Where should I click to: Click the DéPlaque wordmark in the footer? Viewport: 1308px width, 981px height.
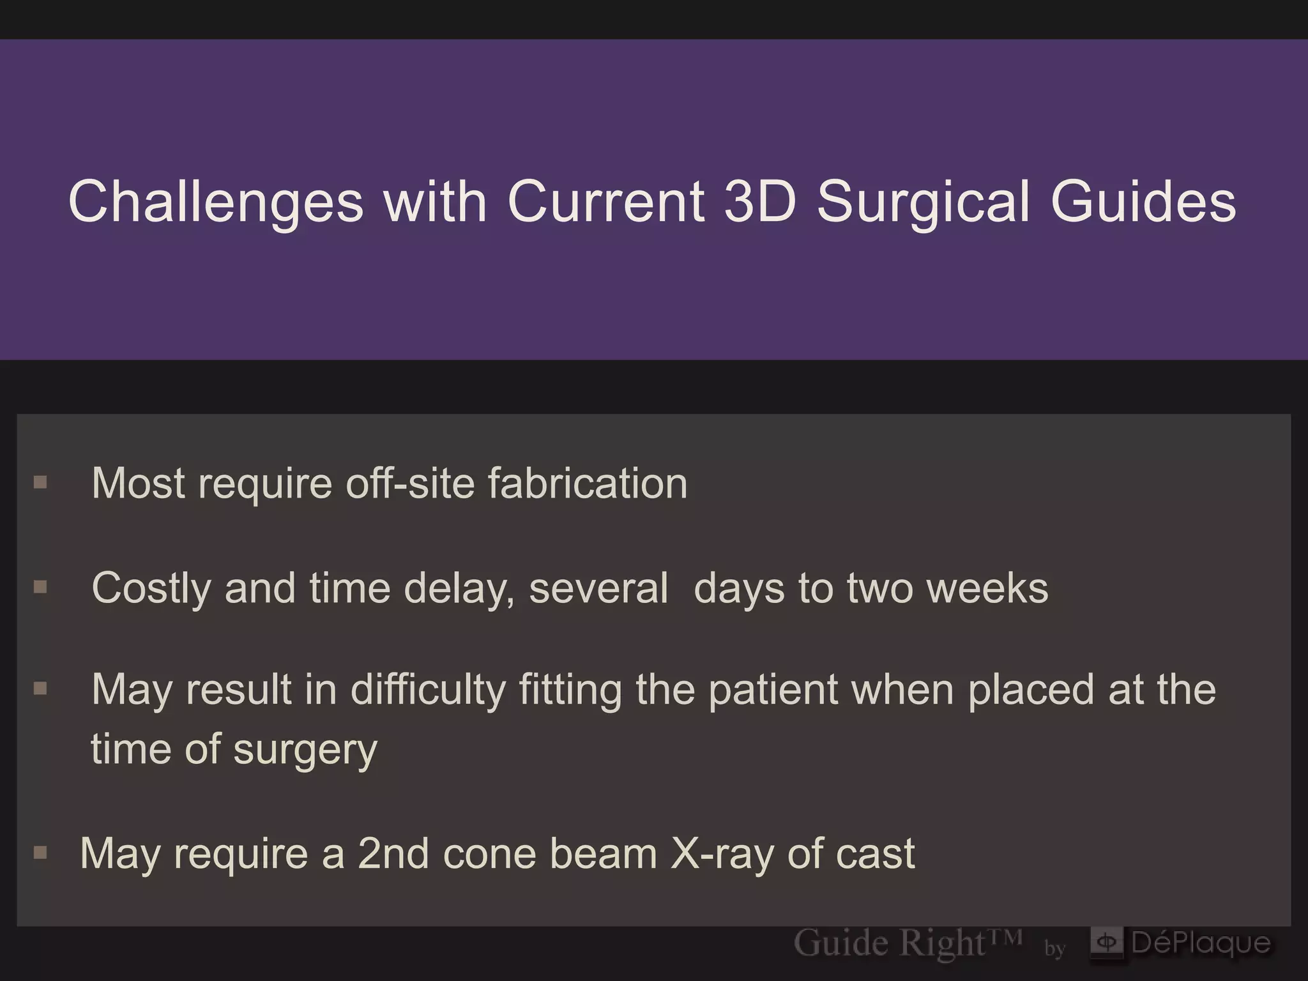click(1200, 943)
